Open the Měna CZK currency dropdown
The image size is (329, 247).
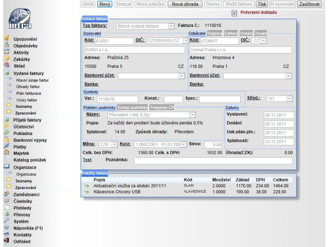[115, 144]
